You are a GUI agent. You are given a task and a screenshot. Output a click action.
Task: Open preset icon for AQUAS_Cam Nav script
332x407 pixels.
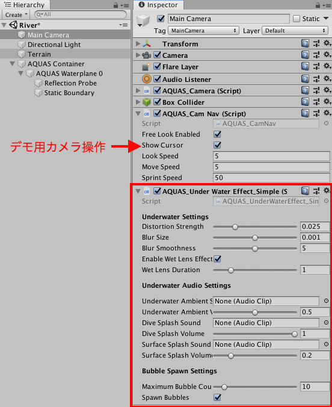tap(316, 113)
